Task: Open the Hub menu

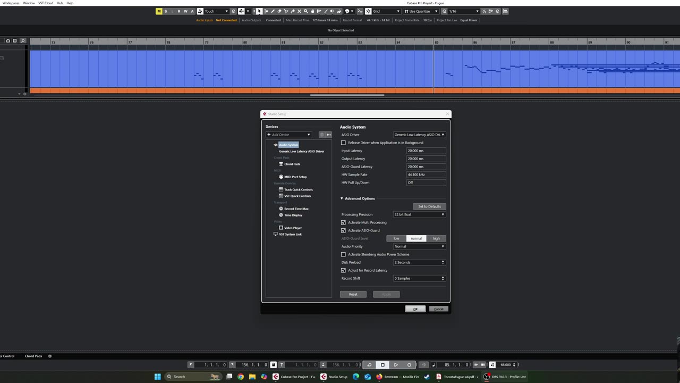Action: [x=59, y=3]
